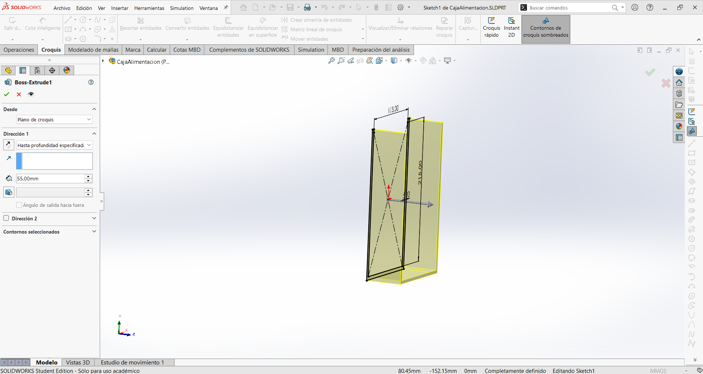
Task: Toggle detailed preview eye icon
Action: [x=31, y=94]
